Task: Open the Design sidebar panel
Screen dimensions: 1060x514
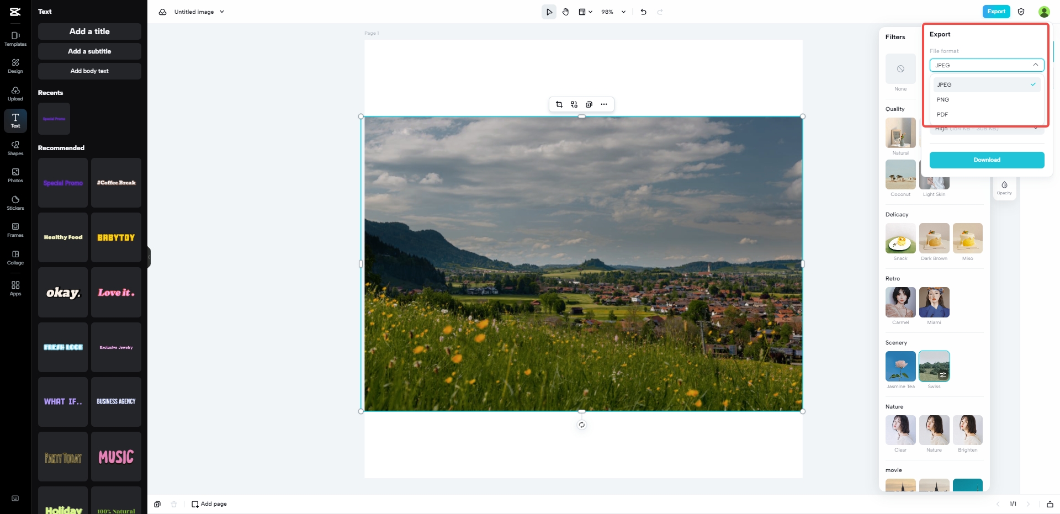Action: coord(15,66)
